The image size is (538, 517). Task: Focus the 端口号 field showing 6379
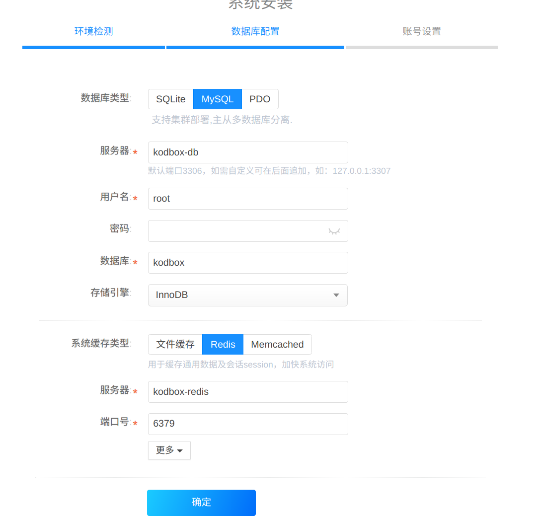(248, 424)
